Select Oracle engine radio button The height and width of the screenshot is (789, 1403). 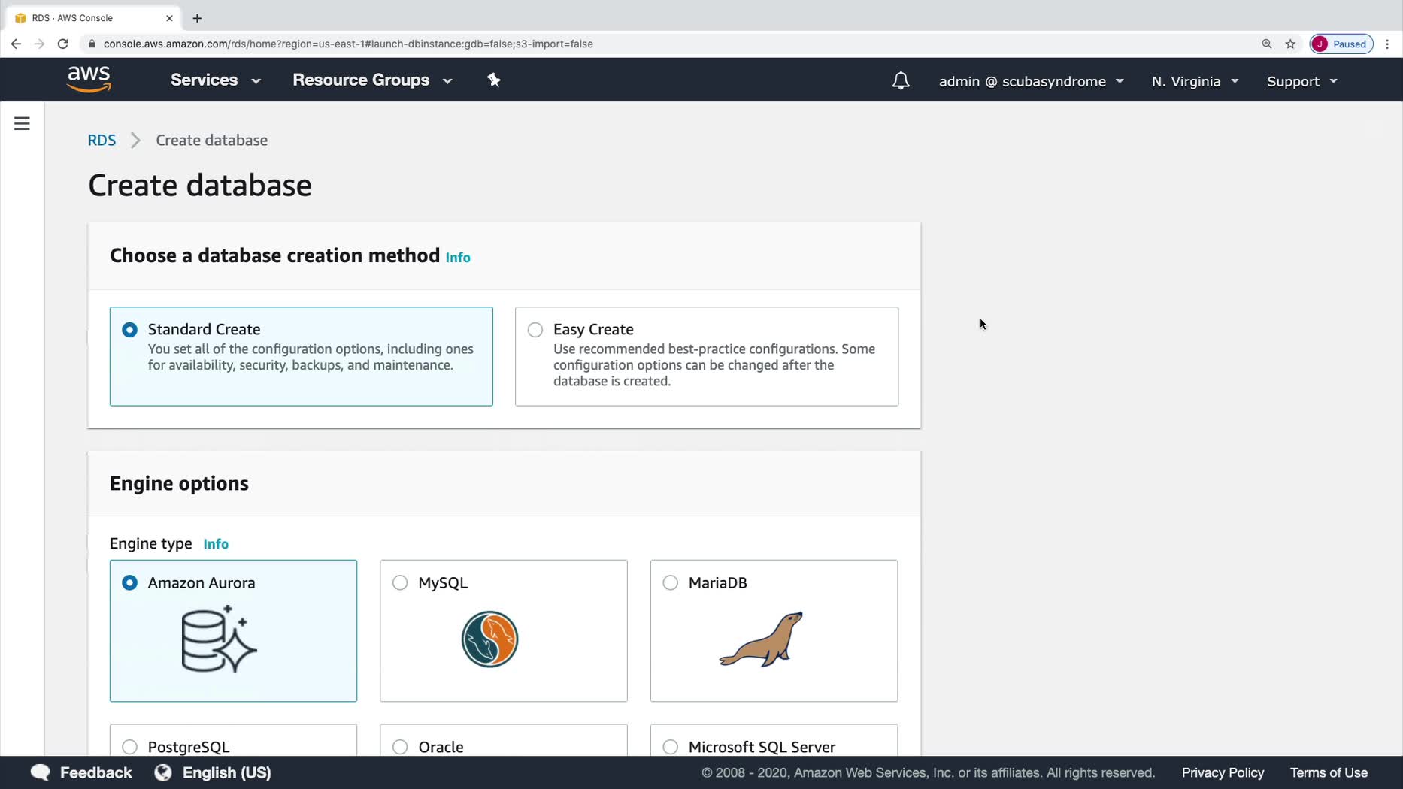(x=400, y=747)
